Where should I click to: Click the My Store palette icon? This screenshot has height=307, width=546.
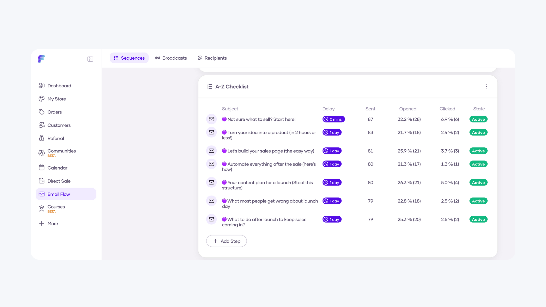tap(41, 99)
